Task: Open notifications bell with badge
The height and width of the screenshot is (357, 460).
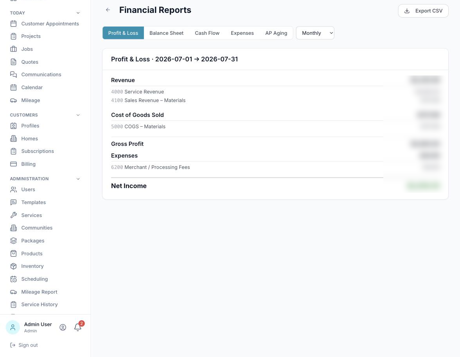Action: click(x=78, y=327)
